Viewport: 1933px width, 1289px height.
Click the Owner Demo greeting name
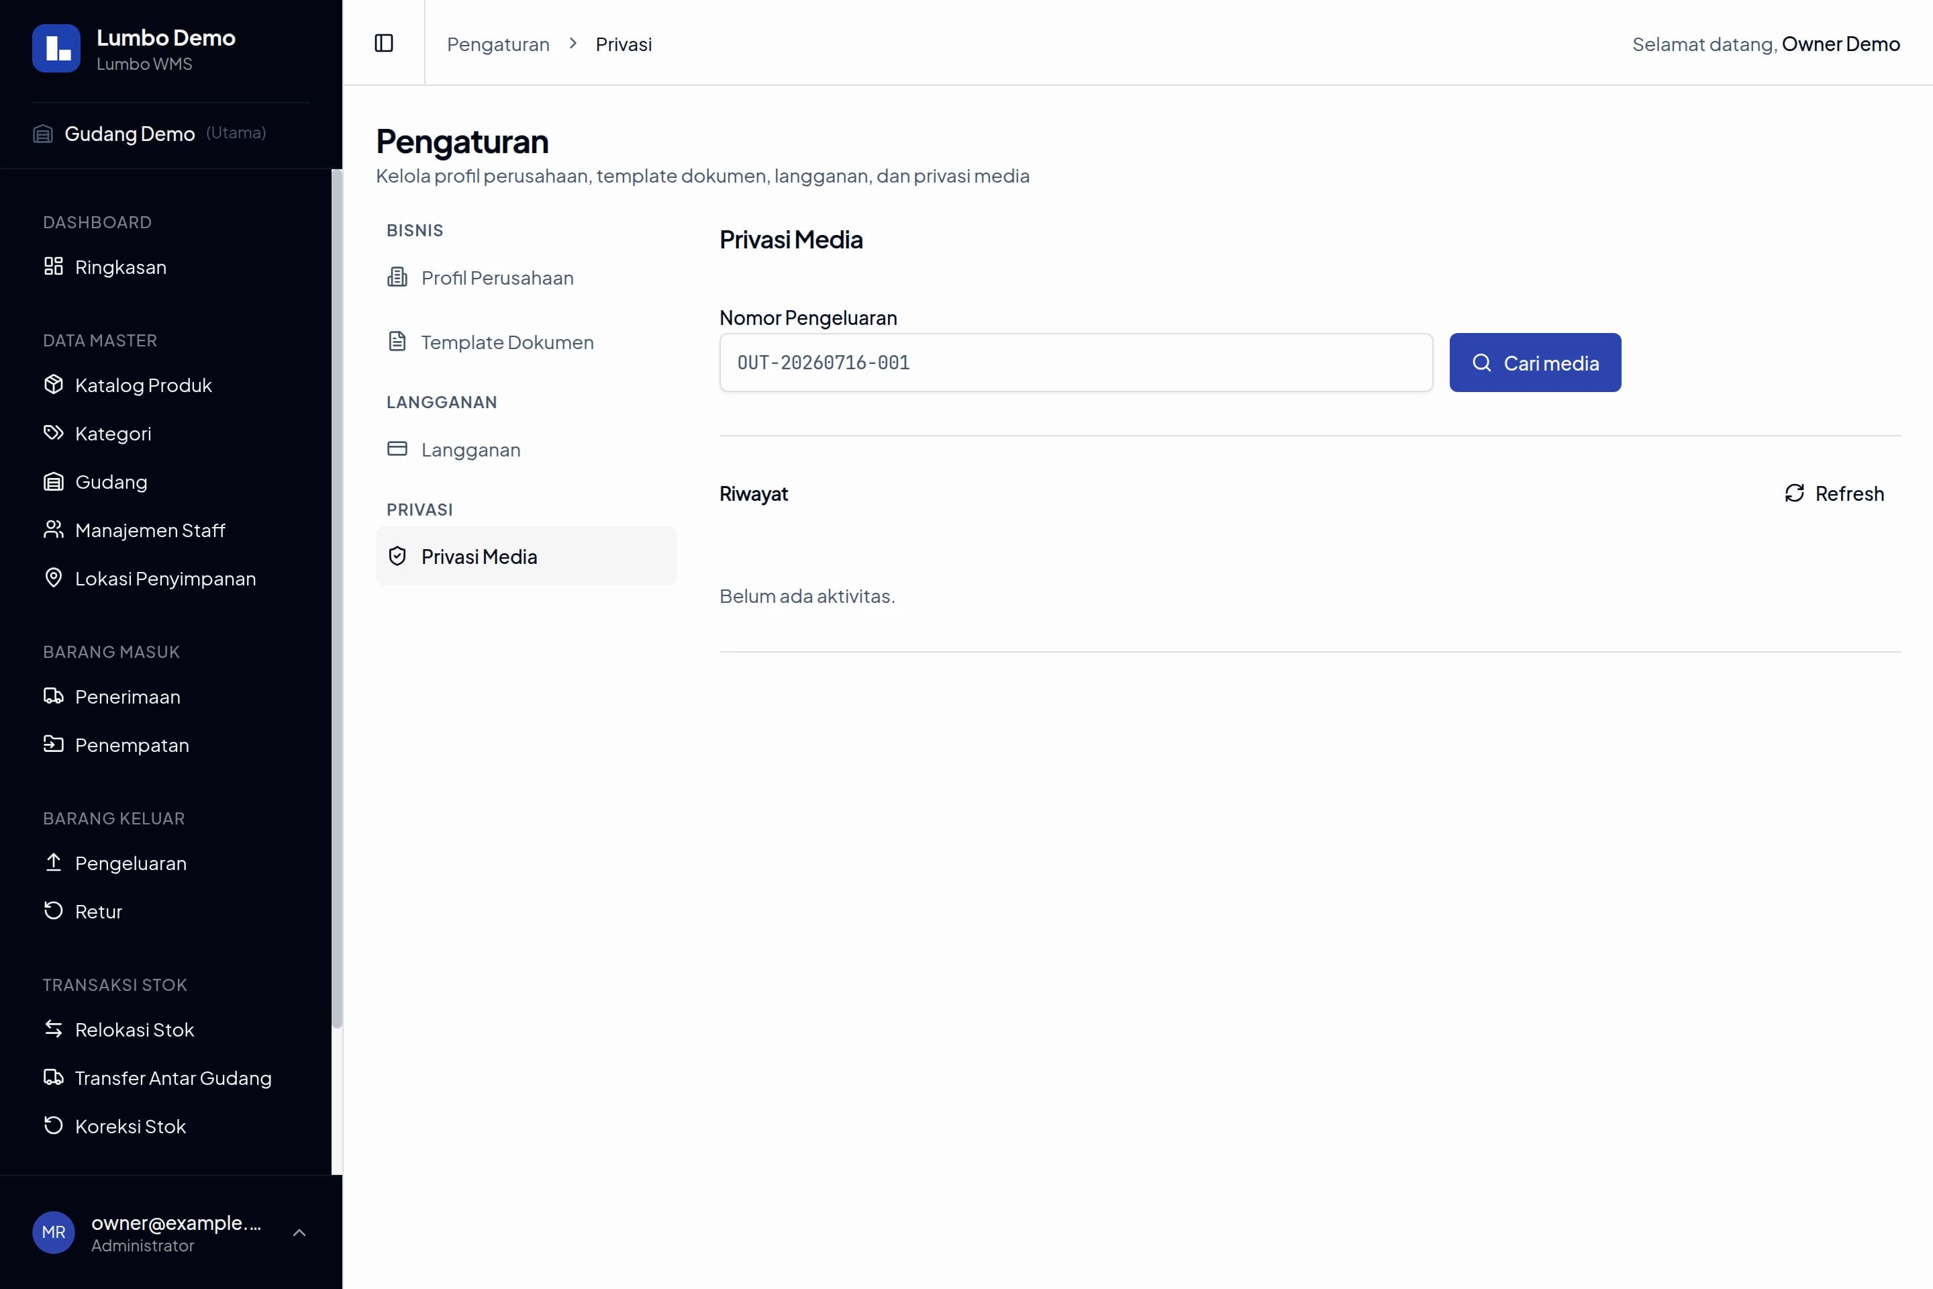(x=1841, y=44)
